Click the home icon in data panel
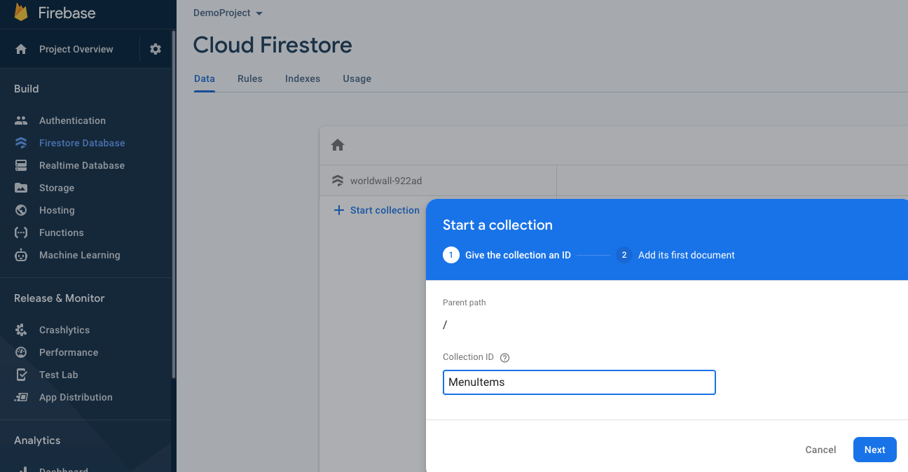Viewport: 908px width, 472px height. pyautogui.click(x=338, y=145)
